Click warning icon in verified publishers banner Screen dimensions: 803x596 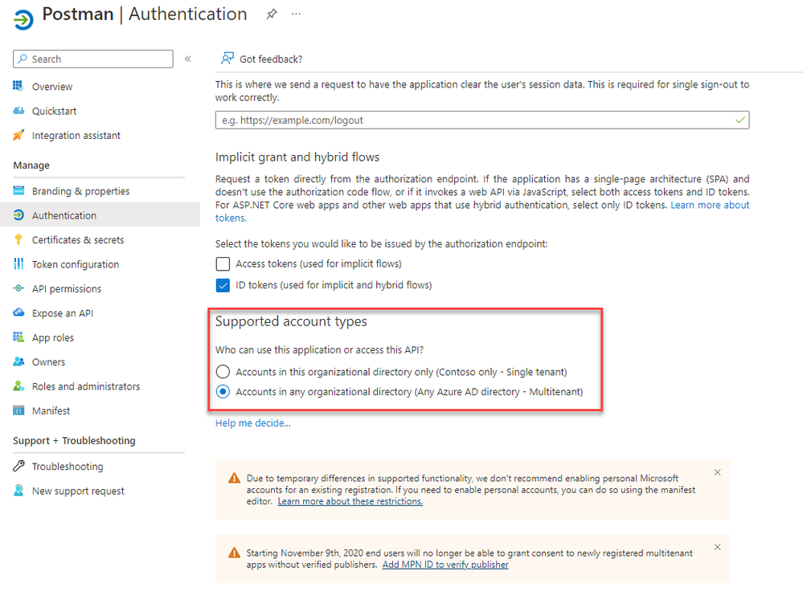pyautogui.click(x=234, y=553)
